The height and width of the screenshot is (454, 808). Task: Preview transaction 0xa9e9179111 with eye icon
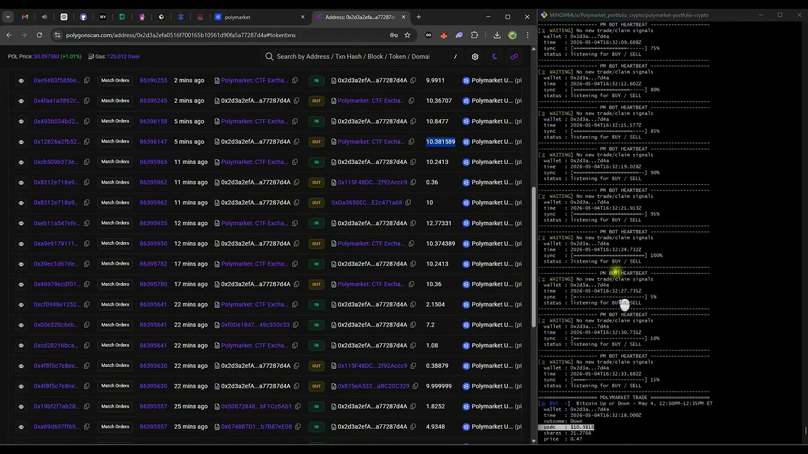[21, 243]
